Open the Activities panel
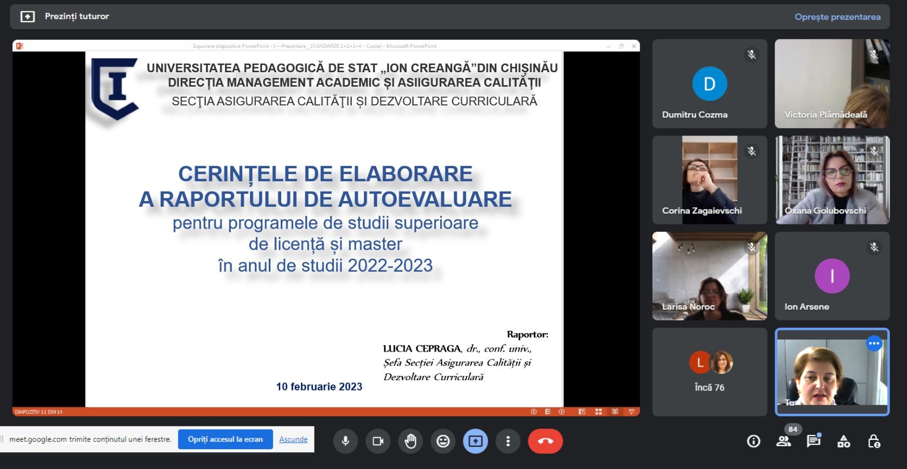 click(844, 441)
